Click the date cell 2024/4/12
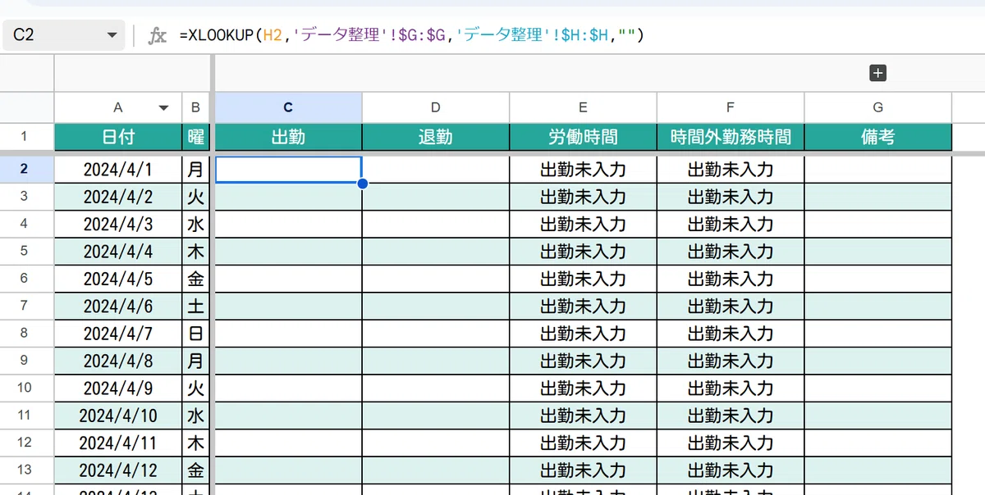Screen dimensions: 985x495 (118, 470)
